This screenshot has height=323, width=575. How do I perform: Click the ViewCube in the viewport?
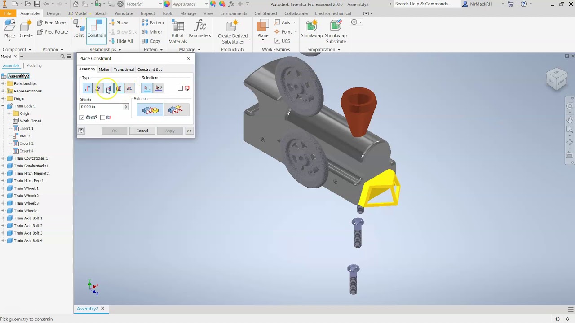pyautogui.click(x=556, y=79)
